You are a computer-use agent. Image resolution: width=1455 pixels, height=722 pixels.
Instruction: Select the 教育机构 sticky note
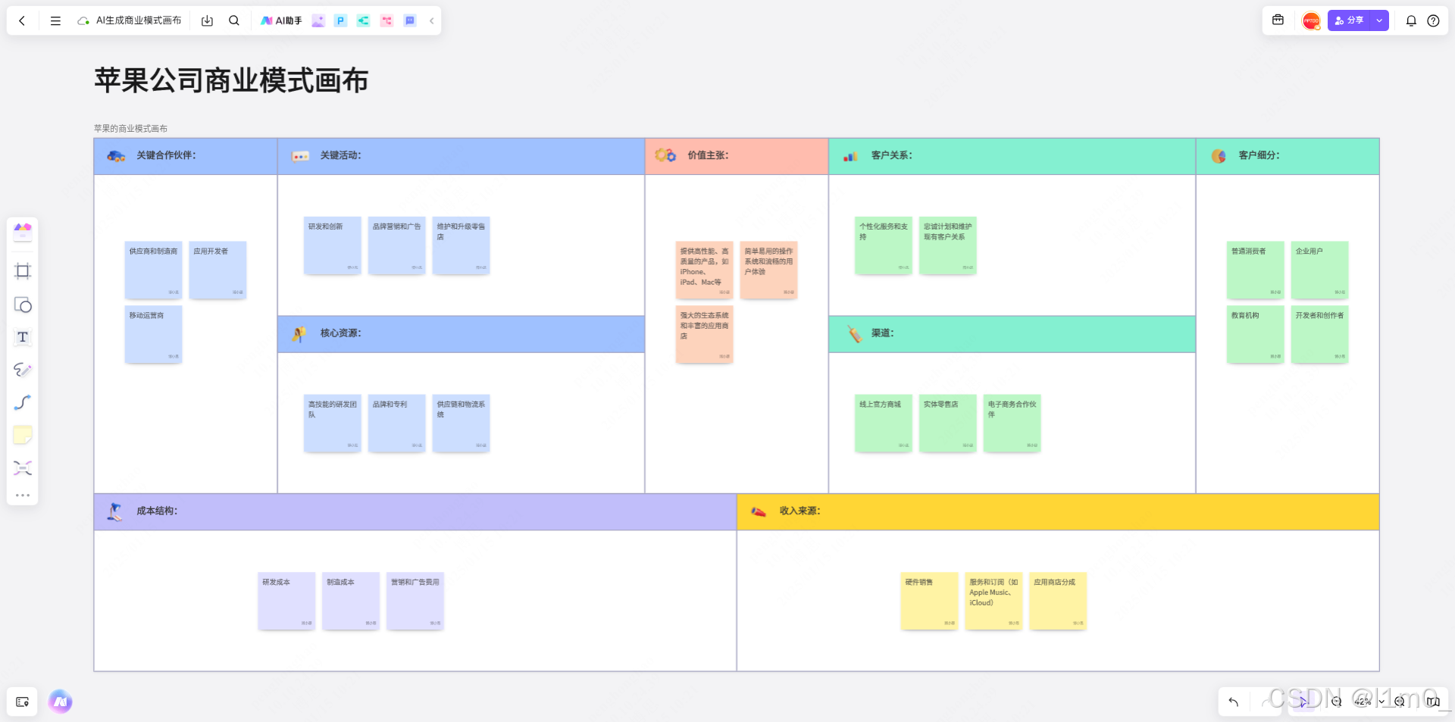[1256, 334]
